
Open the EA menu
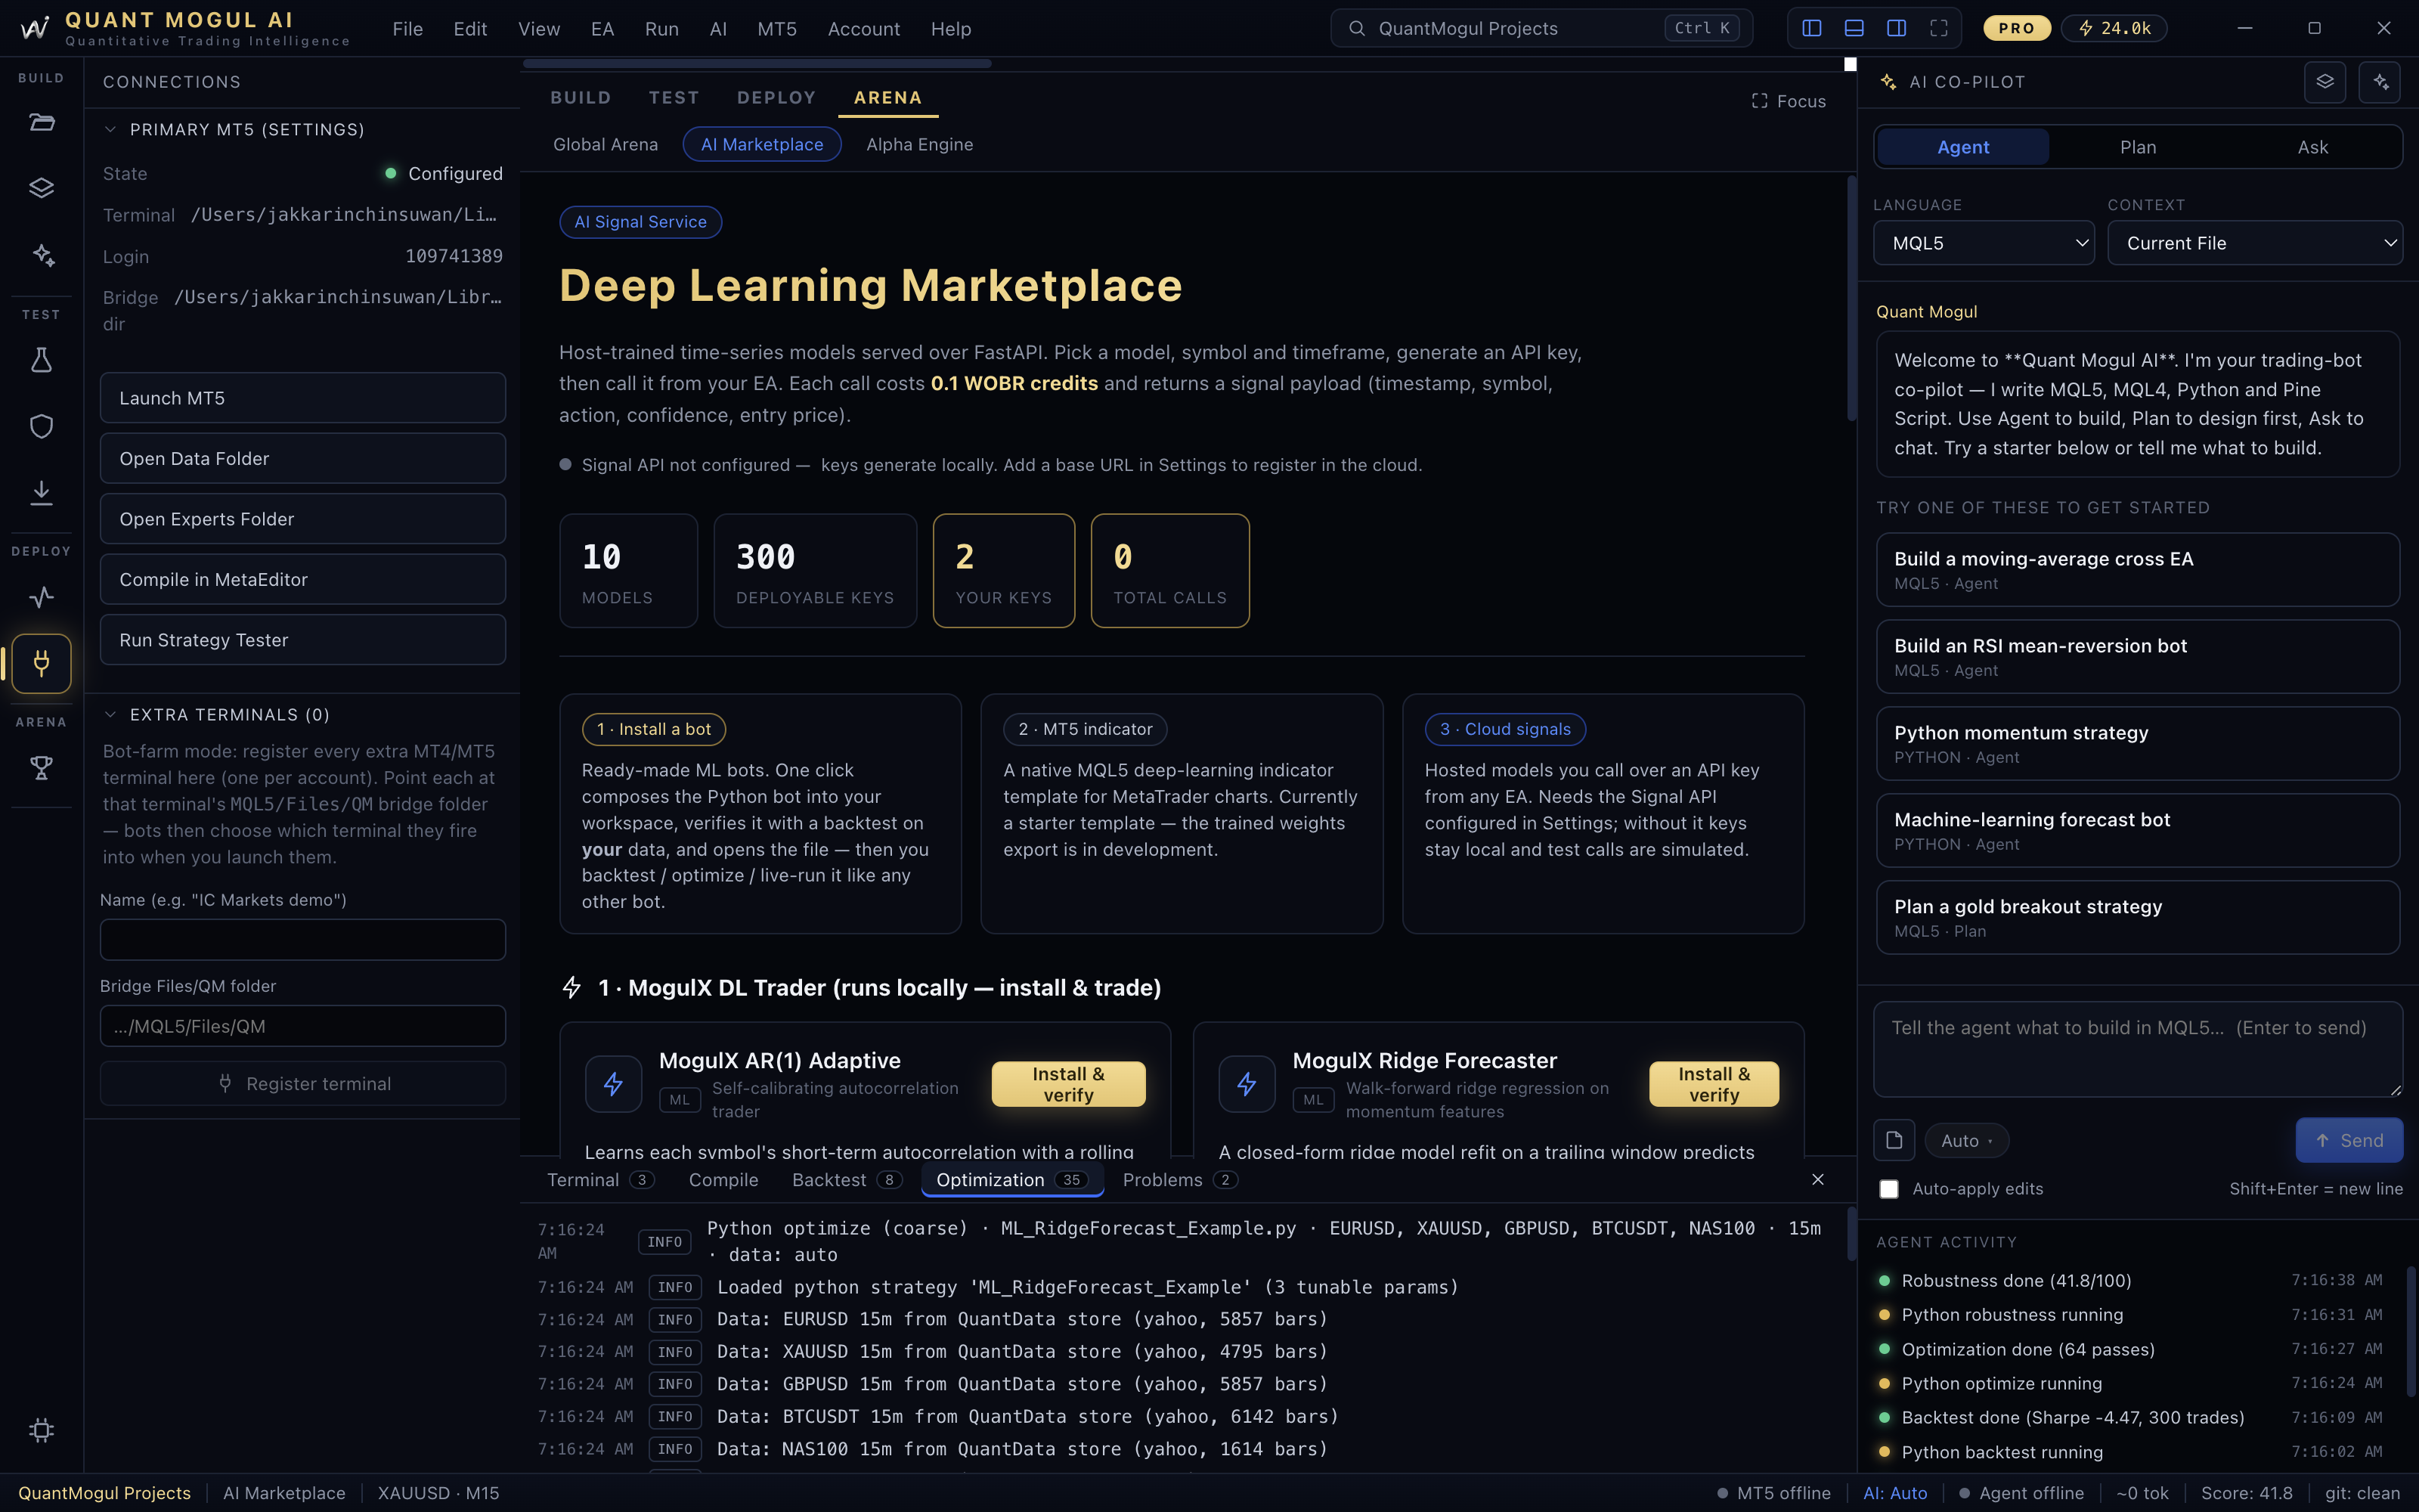click(x=602, y=29)
